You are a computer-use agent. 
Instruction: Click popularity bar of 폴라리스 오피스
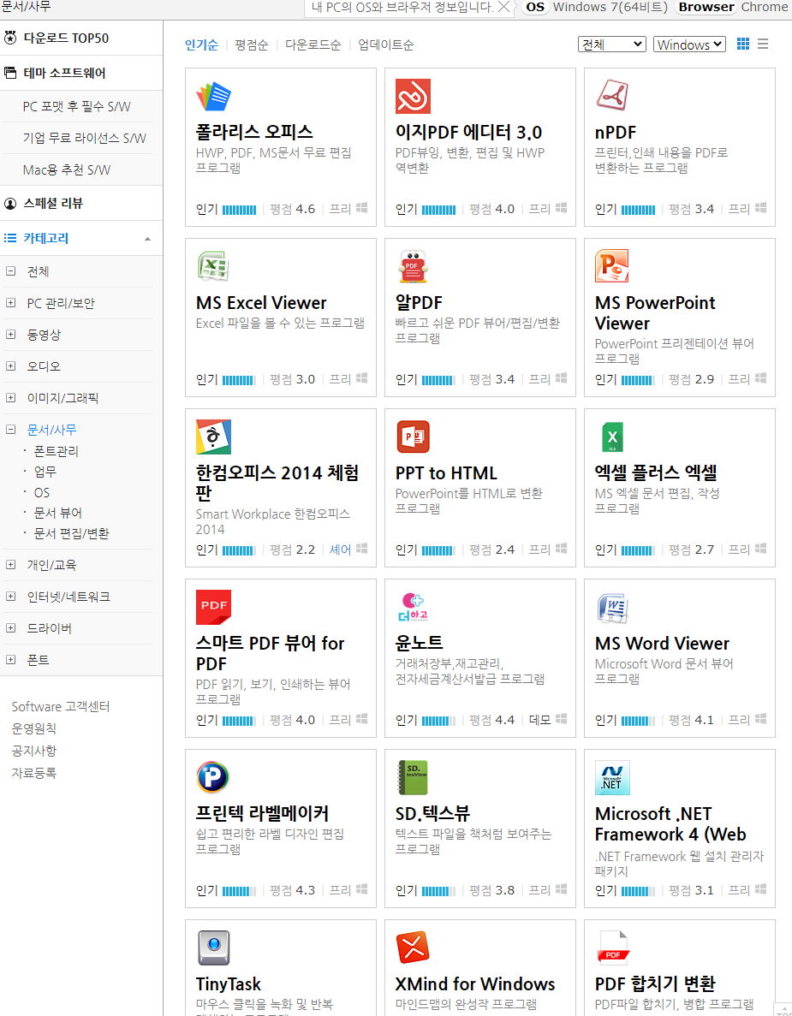tap(239, 210)
